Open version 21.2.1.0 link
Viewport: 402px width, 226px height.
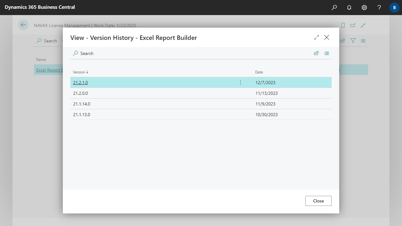[80, 83]
